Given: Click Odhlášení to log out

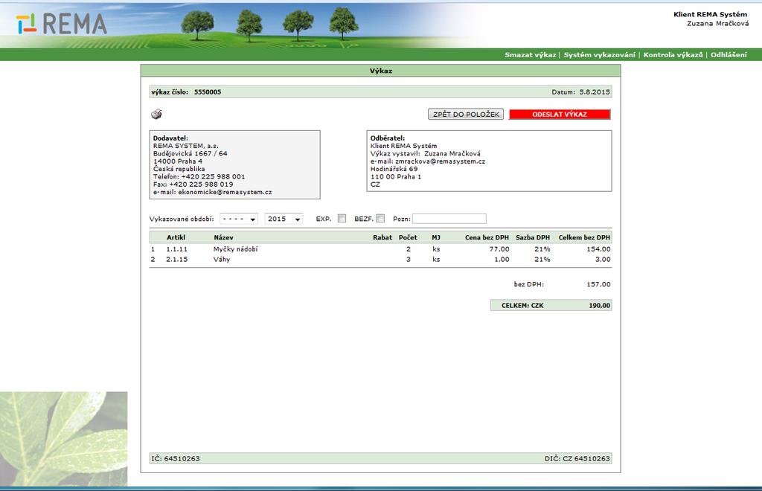Looking at the screenshot, I should click(x=729, y=55).
